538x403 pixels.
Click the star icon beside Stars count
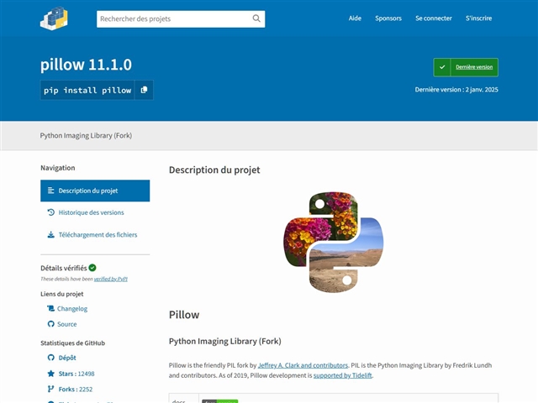coord(50,374)
